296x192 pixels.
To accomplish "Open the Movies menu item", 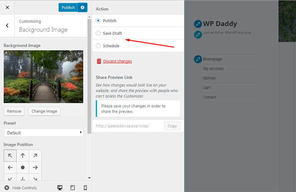I will (x=209, y=78).
